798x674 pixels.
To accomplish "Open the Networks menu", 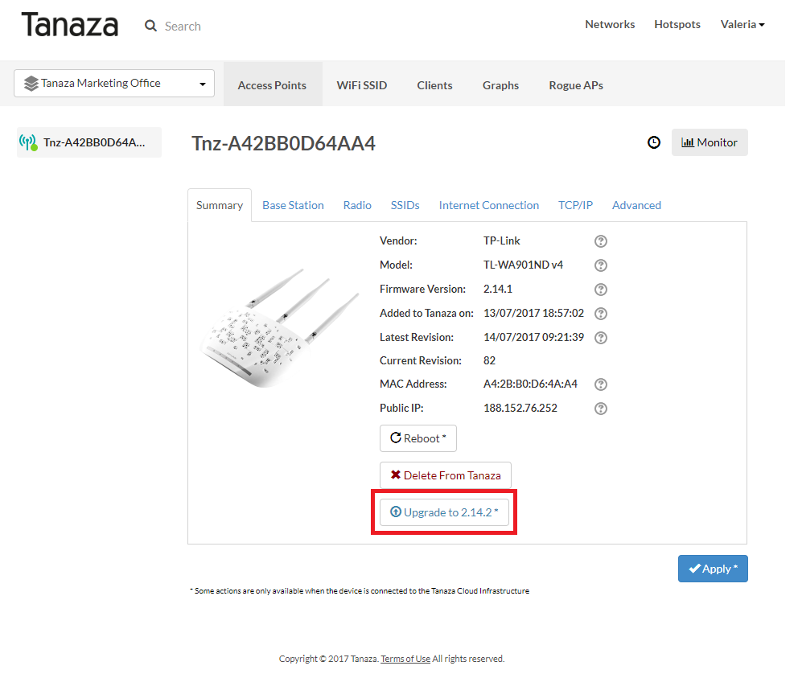I will (x=610, y=24).
